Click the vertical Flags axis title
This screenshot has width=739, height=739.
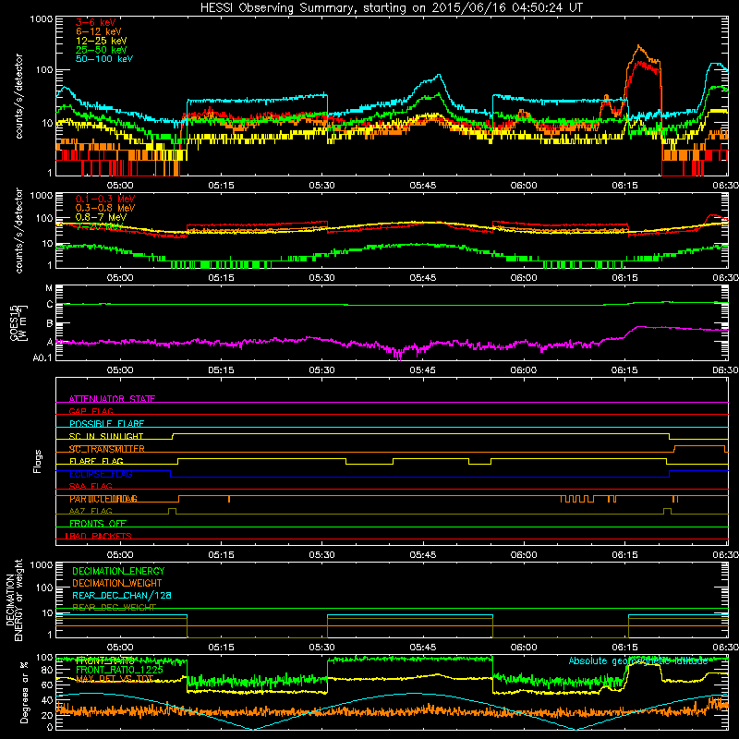point(37,461)
